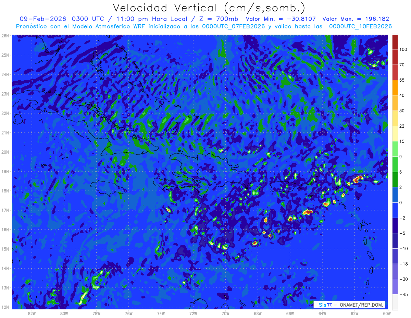This screenshot has width=411, height=318.
Task: Click the 80W longitude label
Action: (64, 313)
